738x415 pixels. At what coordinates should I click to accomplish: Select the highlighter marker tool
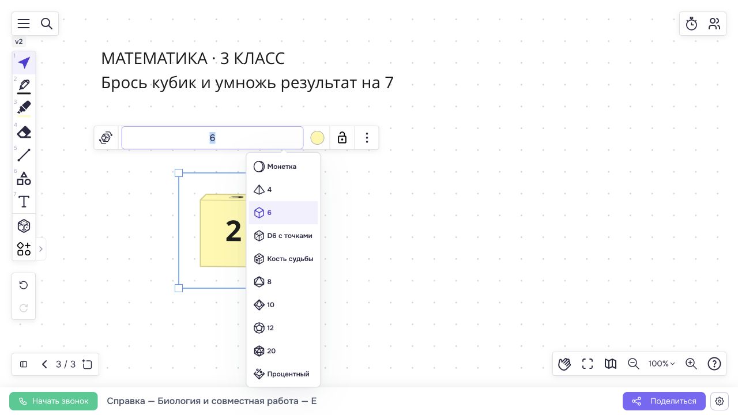pos(24,109)
